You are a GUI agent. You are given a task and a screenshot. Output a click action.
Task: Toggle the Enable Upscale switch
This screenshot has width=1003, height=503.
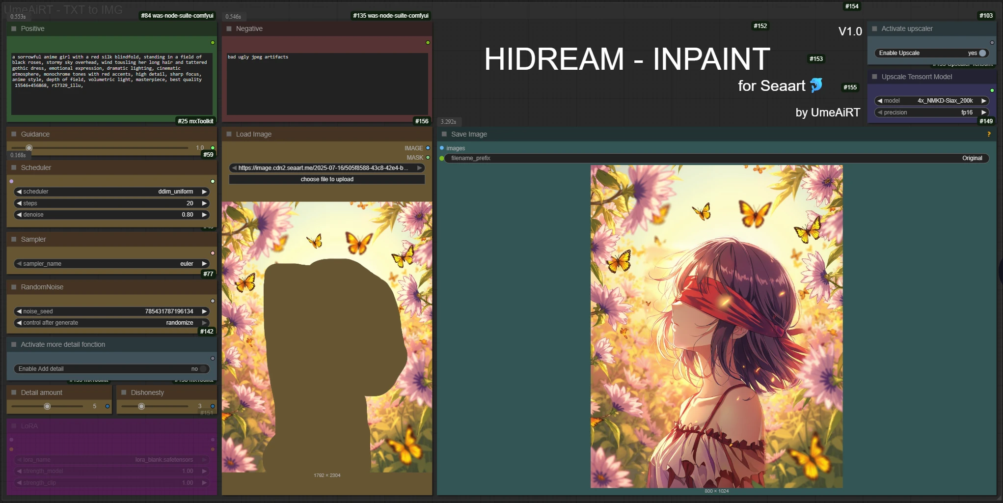[x=981, y=53]
